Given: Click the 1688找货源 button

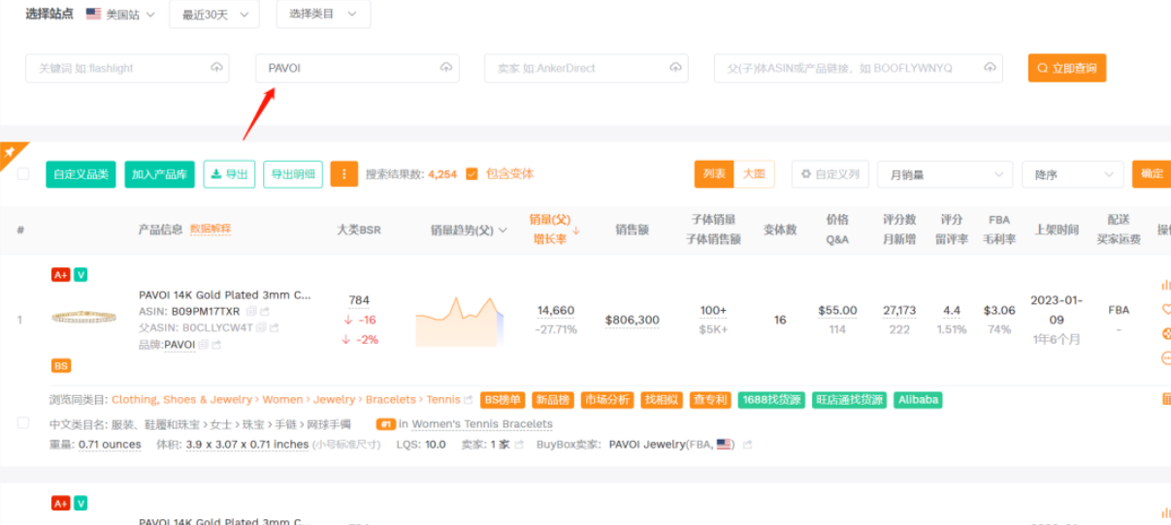Looking at the screenshot, I should pos(771,400).
